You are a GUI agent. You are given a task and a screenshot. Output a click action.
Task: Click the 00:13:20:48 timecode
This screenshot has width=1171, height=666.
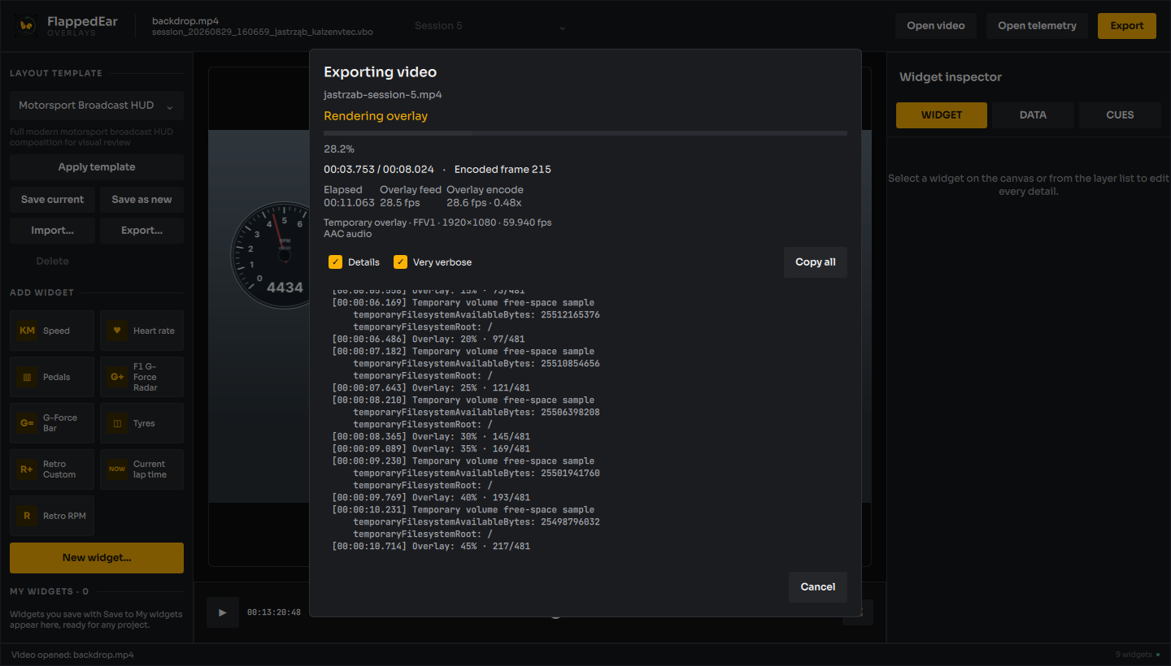tap(274, 612)
